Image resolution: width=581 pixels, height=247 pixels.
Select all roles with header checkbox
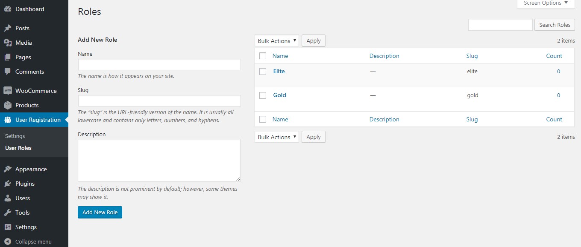[x=262, y=56]
